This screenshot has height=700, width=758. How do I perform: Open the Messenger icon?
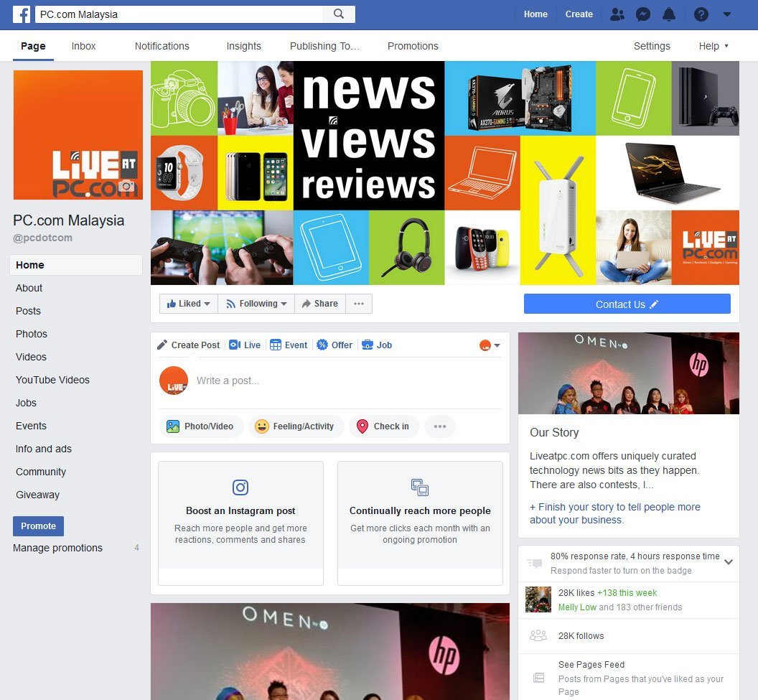tap(642, 14)
